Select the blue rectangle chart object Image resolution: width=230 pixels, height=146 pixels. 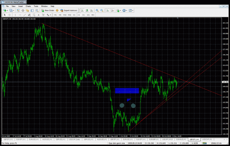point(127,91)
